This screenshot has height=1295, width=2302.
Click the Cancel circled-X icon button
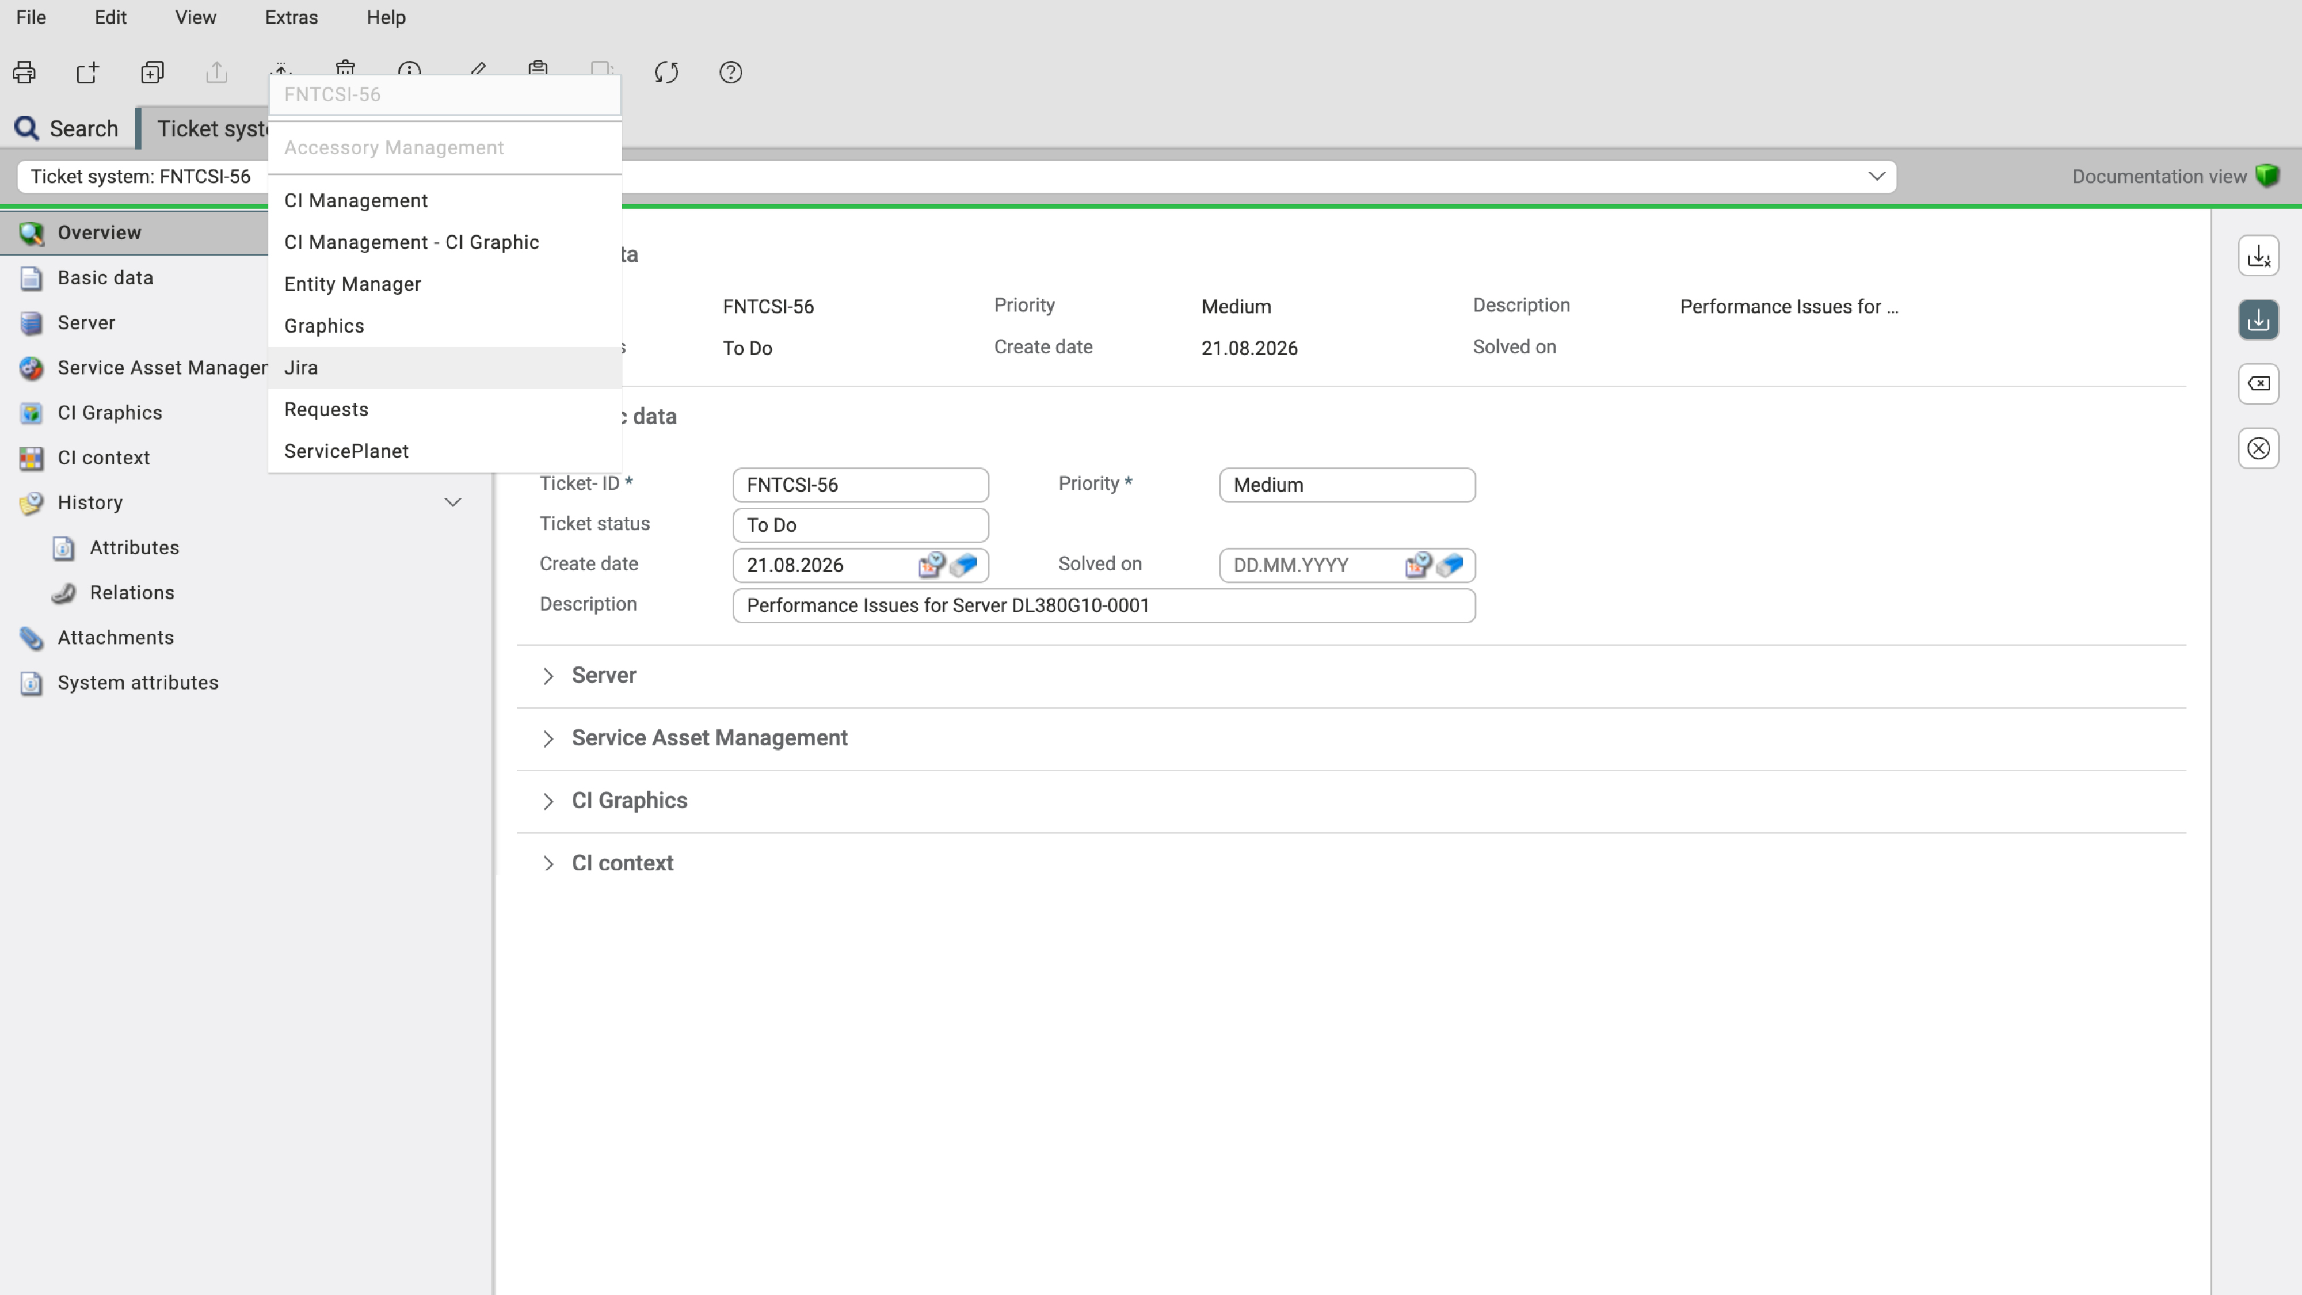point(2258,449)
